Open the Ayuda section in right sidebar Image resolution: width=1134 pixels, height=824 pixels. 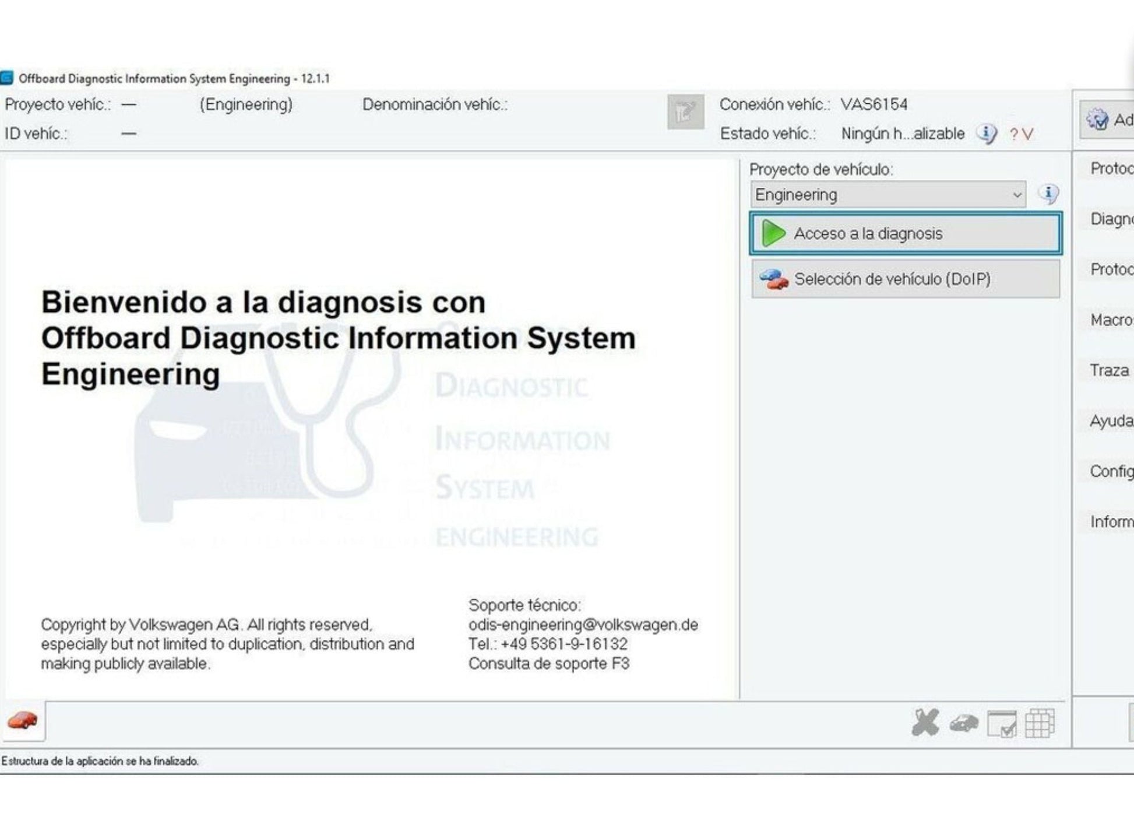pyautogui.click(x=1110, y=421)
